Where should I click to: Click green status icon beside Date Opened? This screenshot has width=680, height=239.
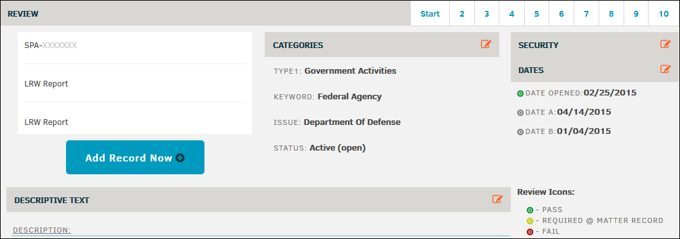(x=520, y=94)
